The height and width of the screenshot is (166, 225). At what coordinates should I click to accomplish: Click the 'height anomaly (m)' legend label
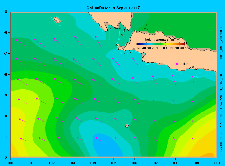160,40
